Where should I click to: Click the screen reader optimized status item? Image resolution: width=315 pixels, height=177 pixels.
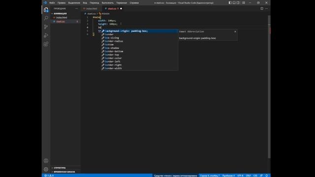point(176,176)
